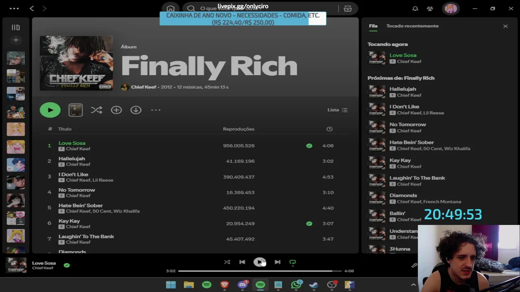Screen dimensions: 520x292
Task: Sort by the Título column header
Action: (65, 129)
